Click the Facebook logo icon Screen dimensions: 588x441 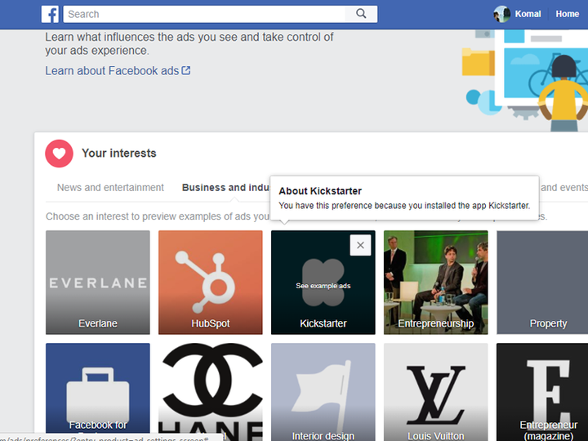pyautogui.click(x=50, y=14)
